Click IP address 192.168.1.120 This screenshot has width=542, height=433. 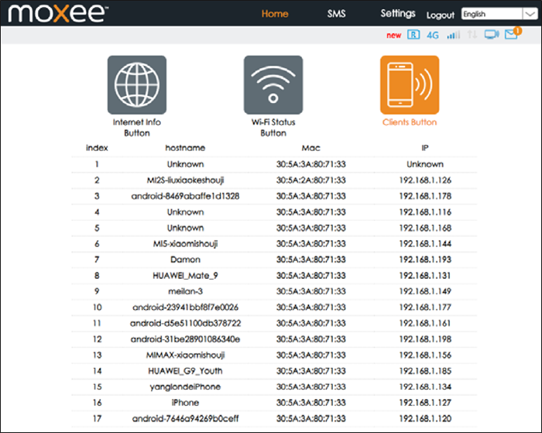tap(425, 419)
